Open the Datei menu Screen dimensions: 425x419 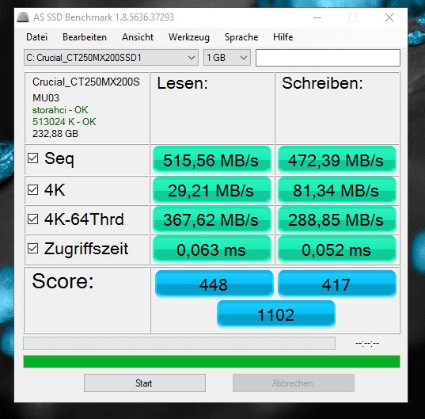(x=37, y=37)
